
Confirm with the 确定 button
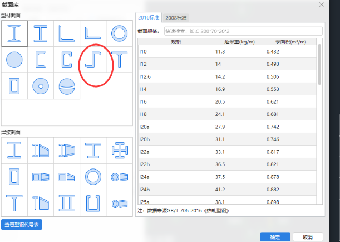click(275, 237)
